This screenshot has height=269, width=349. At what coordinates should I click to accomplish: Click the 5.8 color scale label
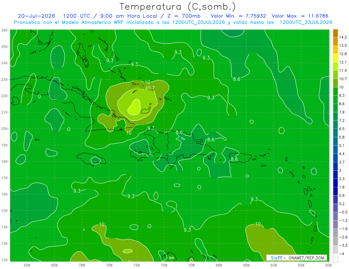click(342, 137)
